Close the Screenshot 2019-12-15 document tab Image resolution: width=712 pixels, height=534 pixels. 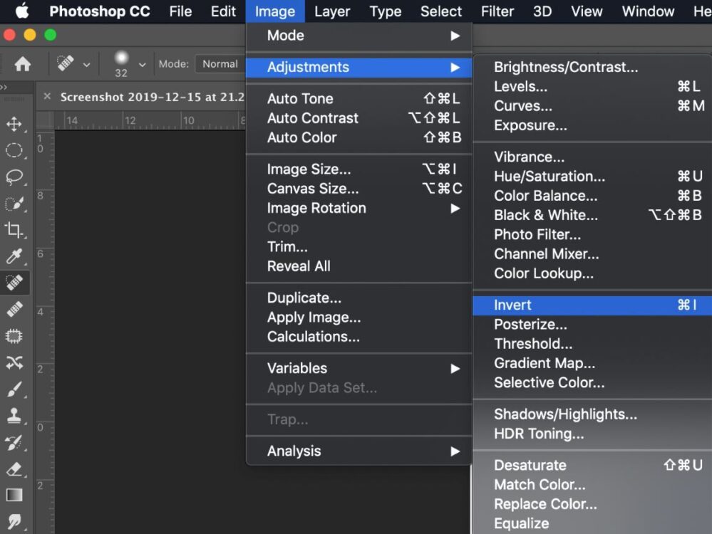tap(47, 97)
